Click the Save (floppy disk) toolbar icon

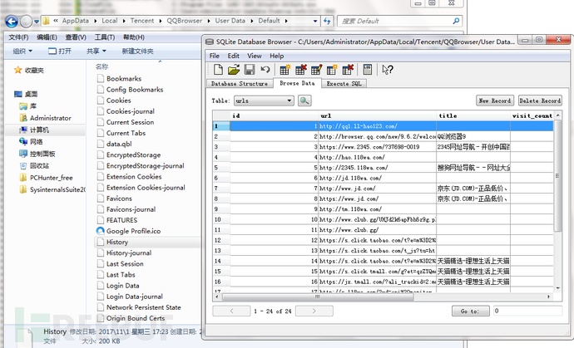(248, 70)
